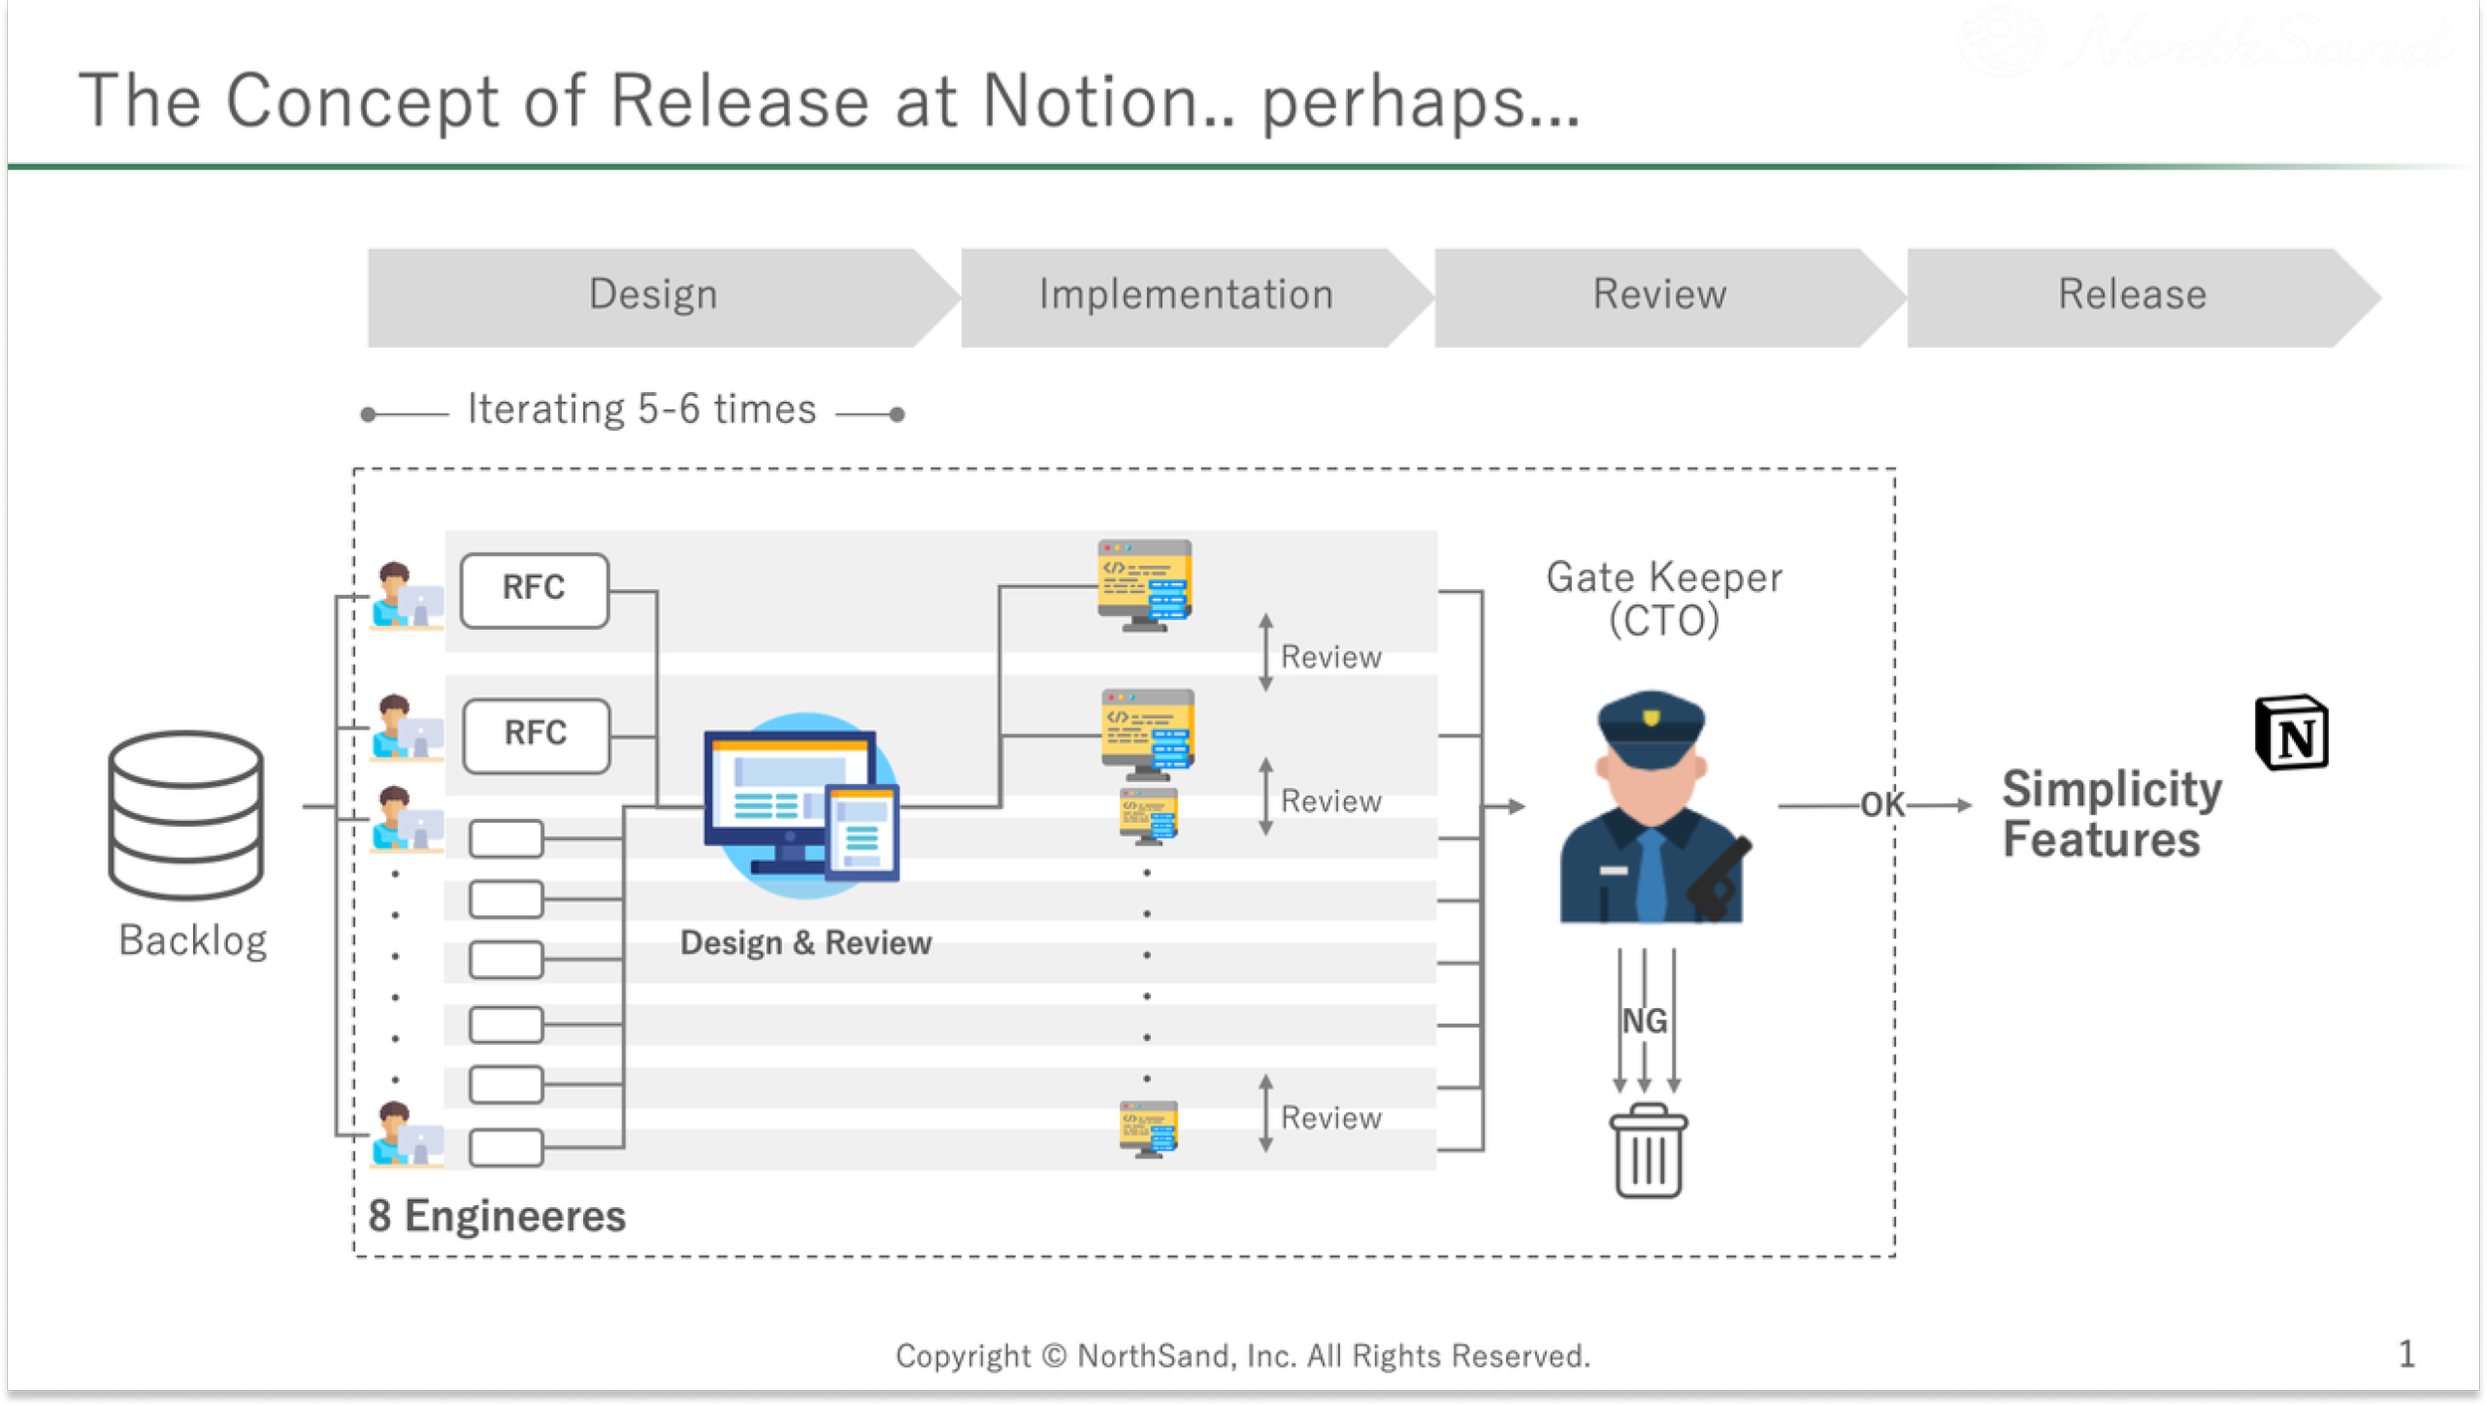Click the slide title text
2487x1406 pixels.
(829, 101)
